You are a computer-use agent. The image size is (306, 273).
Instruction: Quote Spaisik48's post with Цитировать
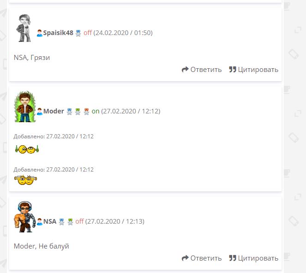tap(253, 70)
